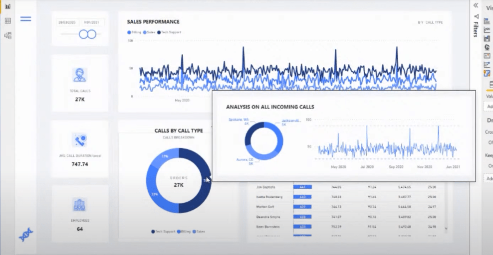
Task: Toggle the Sales legend under donut chart
Action: click(199, 232)
